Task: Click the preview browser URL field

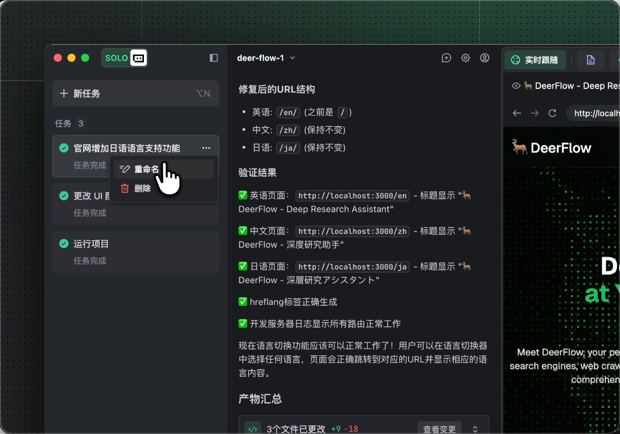Action: 593,113
